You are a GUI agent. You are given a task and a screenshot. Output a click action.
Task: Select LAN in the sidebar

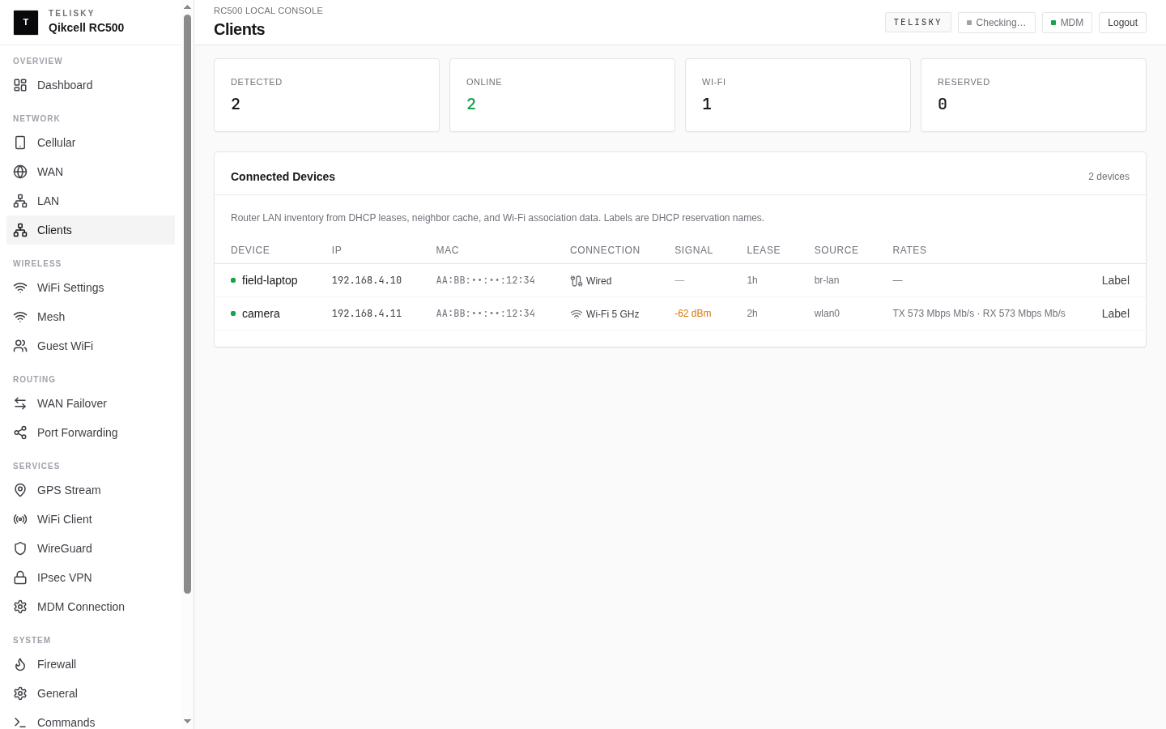pyautogui.click(x=91, y=201)
